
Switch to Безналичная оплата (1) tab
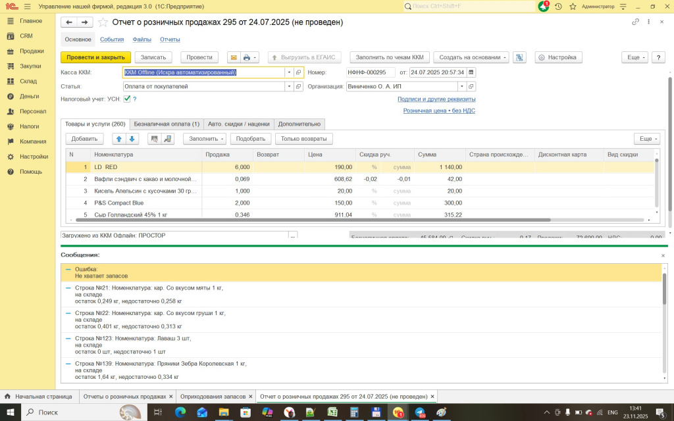point(167,124)
